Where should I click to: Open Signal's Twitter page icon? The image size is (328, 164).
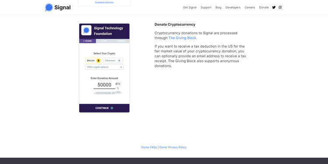[274, 7]
